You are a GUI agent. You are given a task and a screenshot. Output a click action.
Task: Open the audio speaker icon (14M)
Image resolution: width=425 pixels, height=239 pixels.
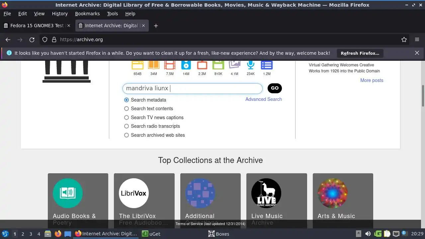point(186,65)
